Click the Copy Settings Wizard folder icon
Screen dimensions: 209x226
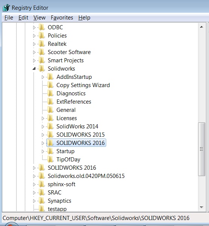[50, 85]
